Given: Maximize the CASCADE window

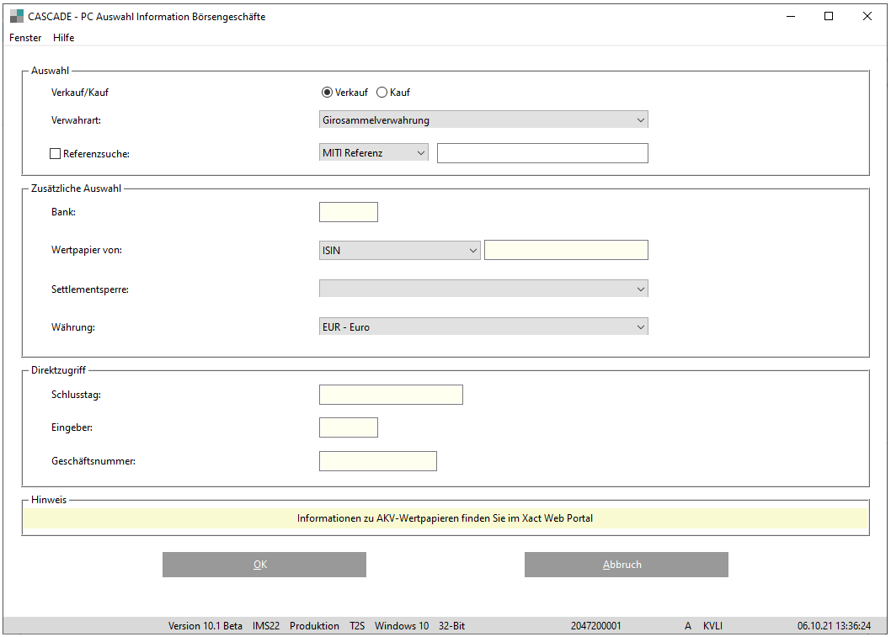Looking at the screenshot, I should click(829, 16).
